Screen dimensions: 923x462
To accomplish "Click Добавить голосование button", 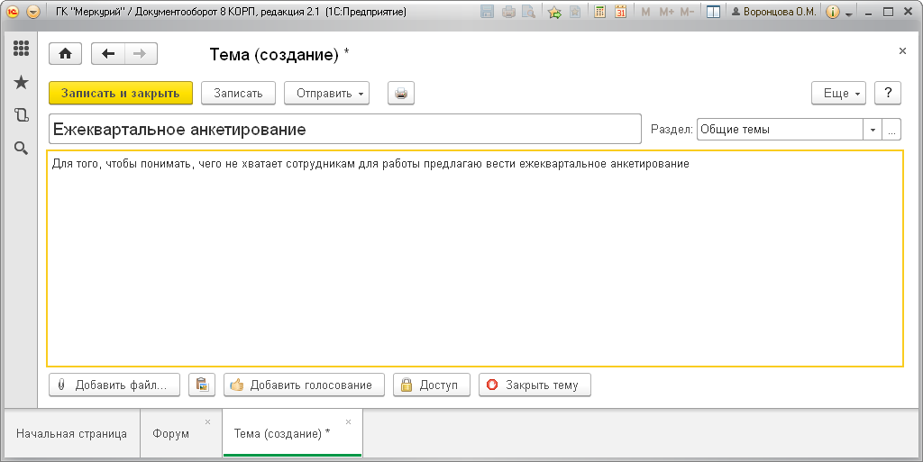I will pyautogui.click(x=304, y=385).
